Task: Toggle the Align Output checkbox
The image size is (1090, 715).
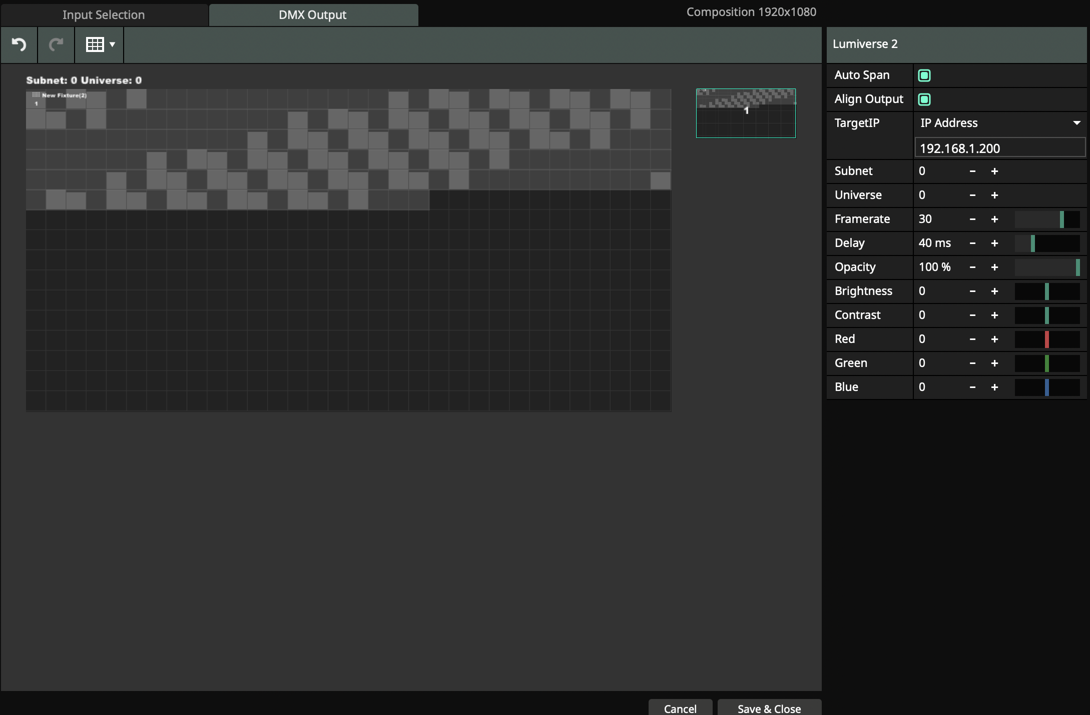Action: [924, 99]
